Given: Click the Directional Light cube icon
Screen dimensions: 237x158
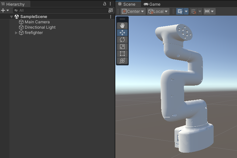Looking at the screenshot, I should 21,27.
